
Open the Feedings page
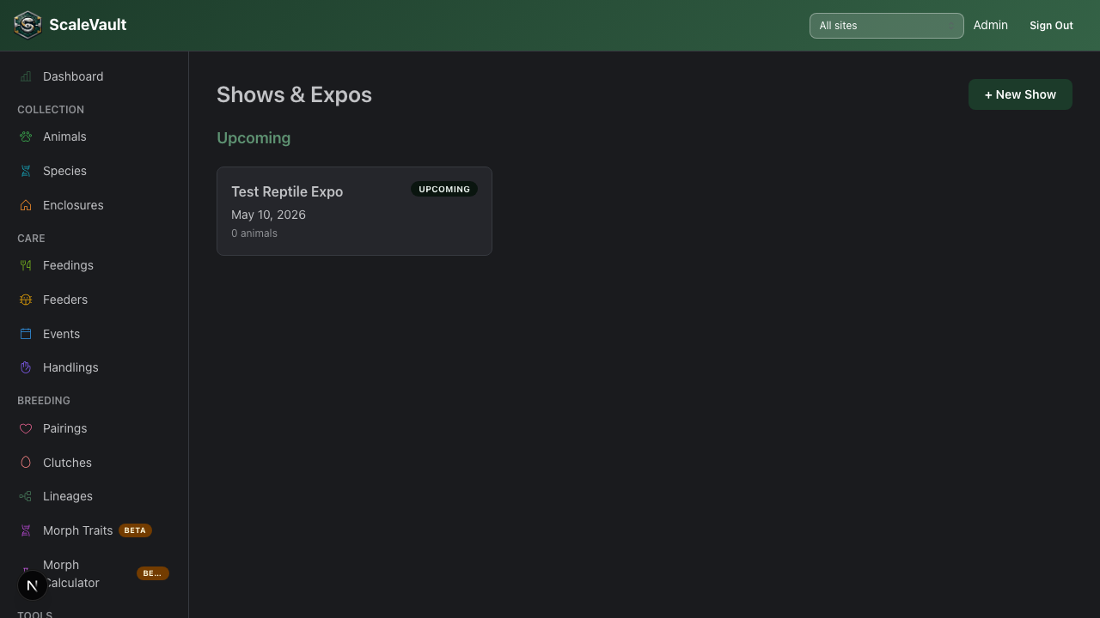(x=94, y=265)
